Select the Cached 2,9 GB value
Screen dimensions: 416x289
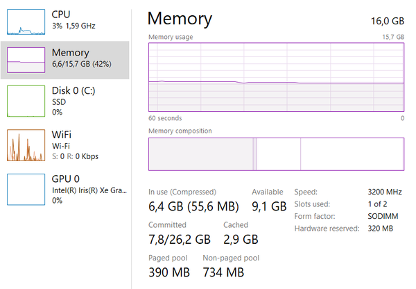[240, 240]
